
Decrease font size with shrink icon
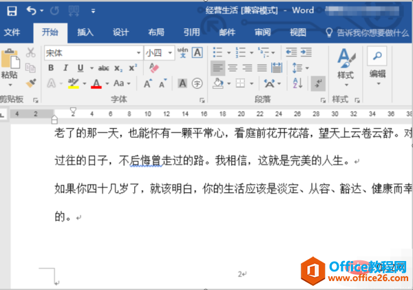pyautogui.click(x=162, y=83)
